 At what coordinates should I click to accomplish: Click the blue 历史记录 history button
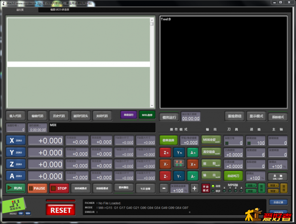point(278,202)
